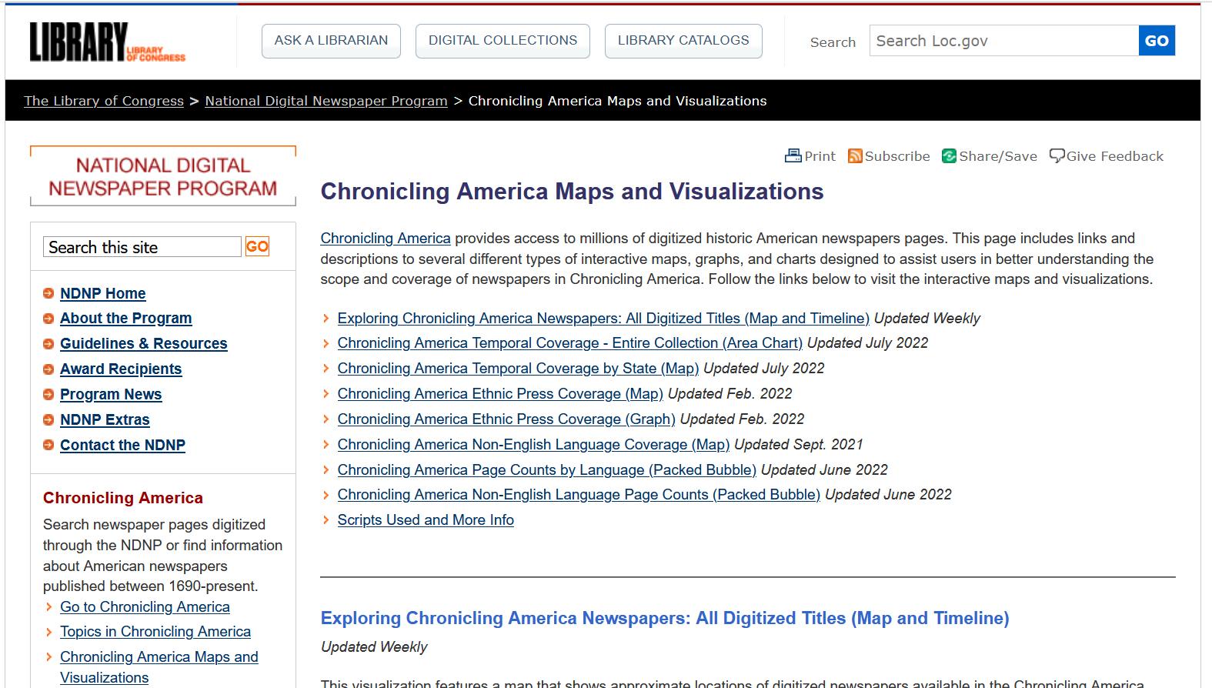Click Print link
The image size is (1212, 688).
click(820, 156)
